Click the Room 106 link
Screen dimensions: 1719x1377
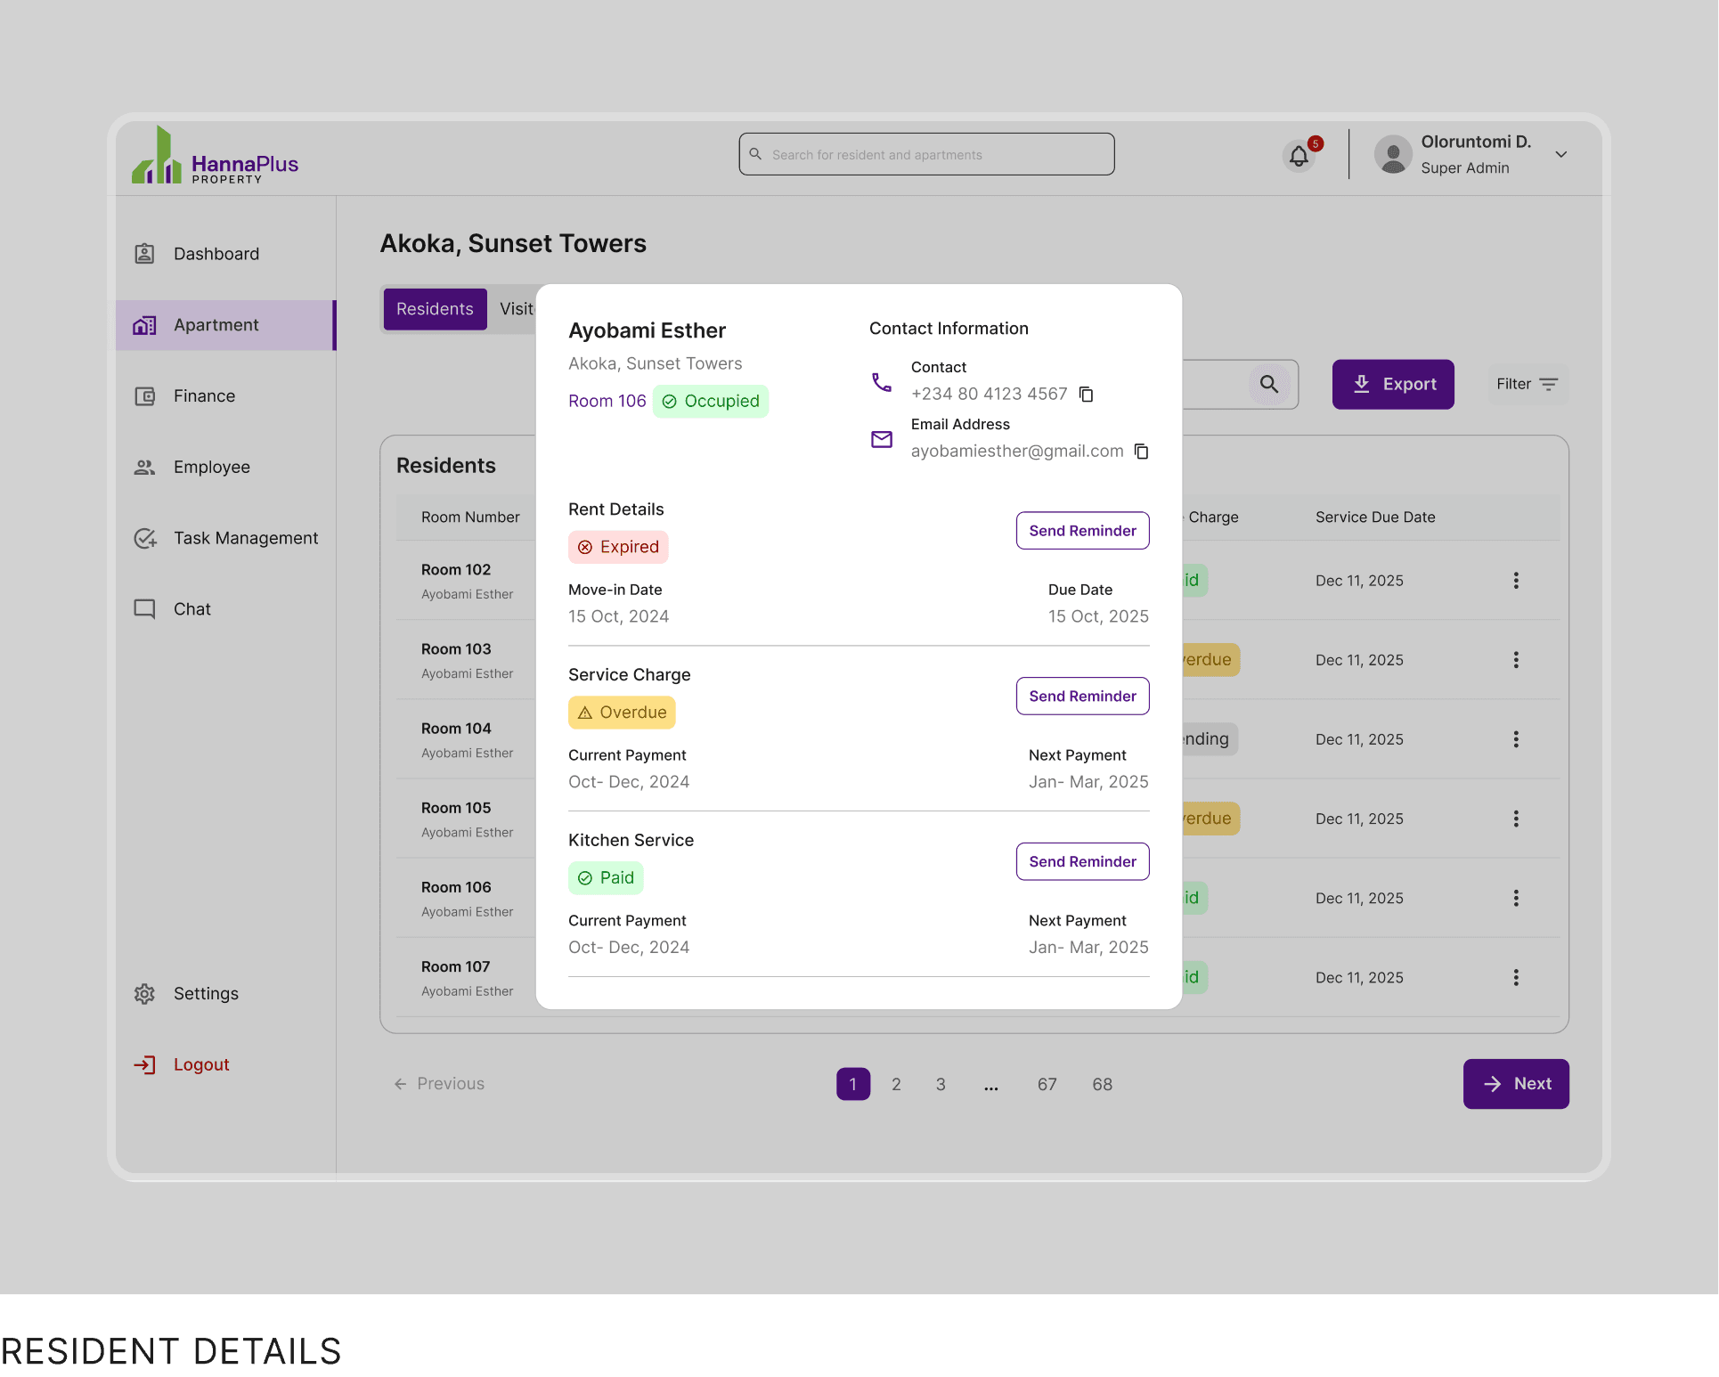point(607,401)
